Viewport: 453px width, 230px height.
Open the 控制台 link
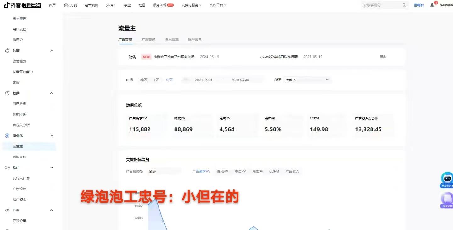pos(419,5)
